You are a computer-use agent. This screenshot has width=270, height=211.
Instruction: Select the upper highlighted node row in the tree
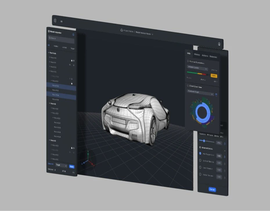61,86
